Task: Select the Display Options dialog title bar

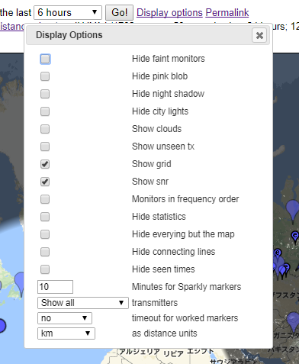Action: point(148,35)
